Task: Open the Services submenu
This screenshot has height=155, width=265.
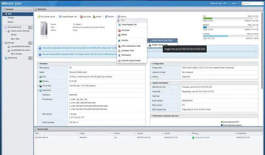Action: pyautogui.click(x=132, y=41)
